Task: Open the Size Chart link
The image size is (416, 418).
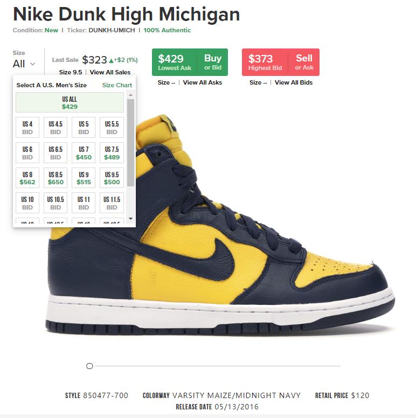Action: tap(117, 85)
